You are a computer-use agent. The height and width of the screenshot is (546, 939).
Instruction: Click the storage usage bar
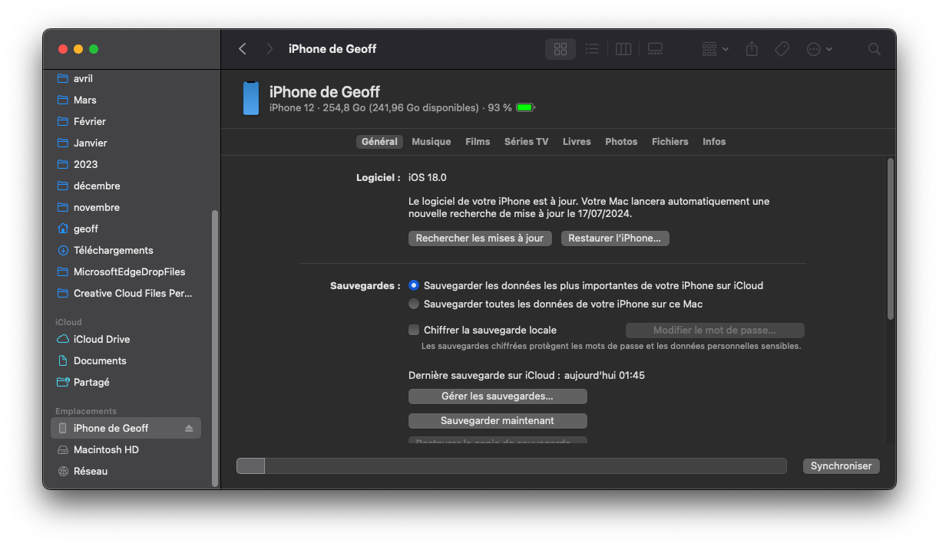(511, 466)
